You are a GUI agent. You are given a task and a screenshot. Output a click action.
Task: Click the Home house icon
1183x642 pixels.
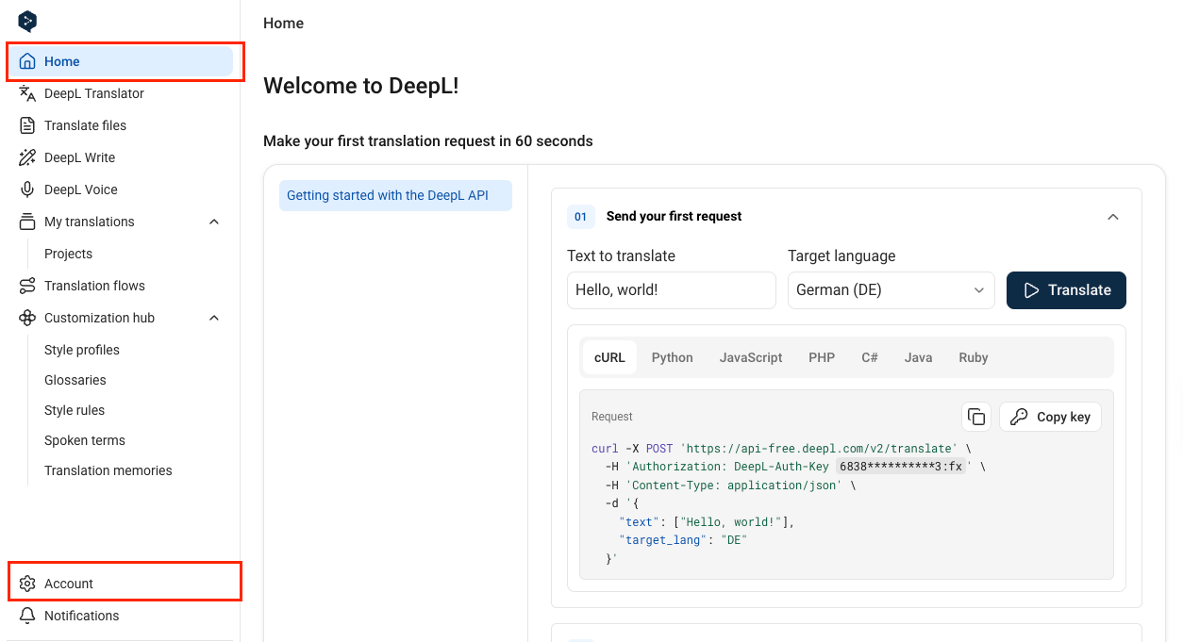point(27,61)
